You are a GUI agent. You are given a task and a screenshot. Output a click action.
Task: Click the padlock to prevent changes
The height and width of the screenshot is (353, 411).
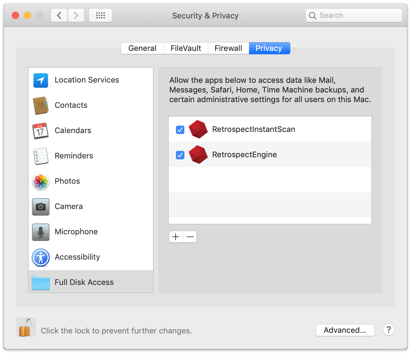(x=26, y=327)
